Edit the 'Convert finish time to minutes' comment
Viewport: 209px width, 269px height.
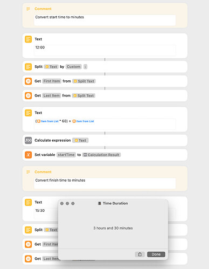[105, 183]
